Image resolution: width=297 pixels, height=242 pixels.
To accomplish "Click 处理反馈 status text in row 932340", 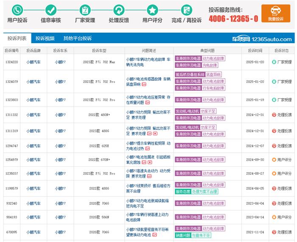I will tap(284, 203).
